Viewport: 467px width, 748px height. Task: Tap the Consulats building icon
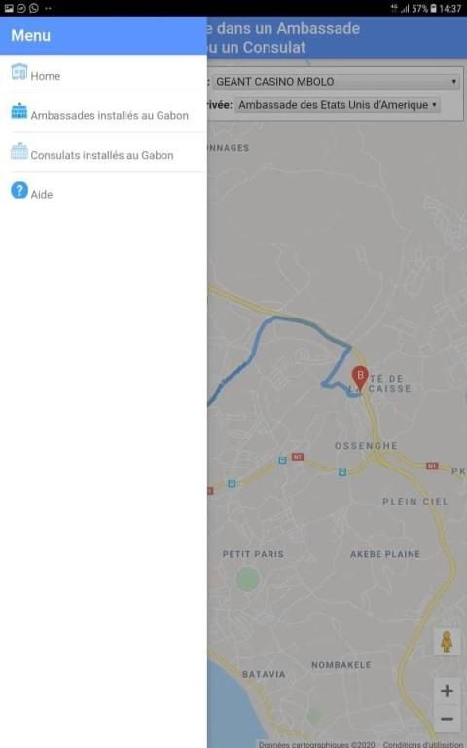[19, 151]
